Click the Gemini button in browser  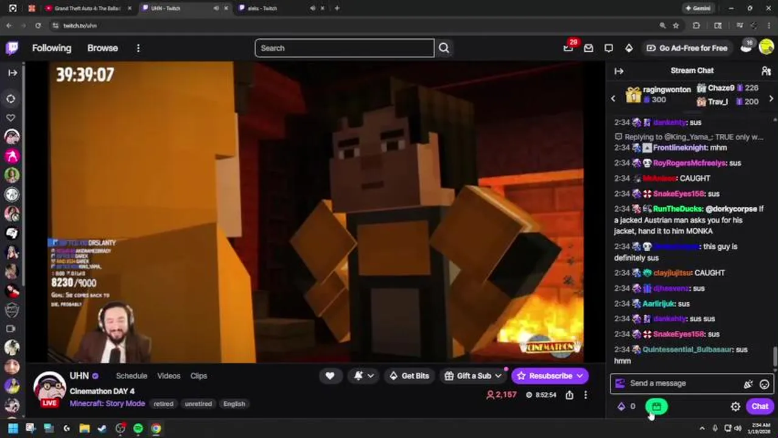[x=698, y=9]
